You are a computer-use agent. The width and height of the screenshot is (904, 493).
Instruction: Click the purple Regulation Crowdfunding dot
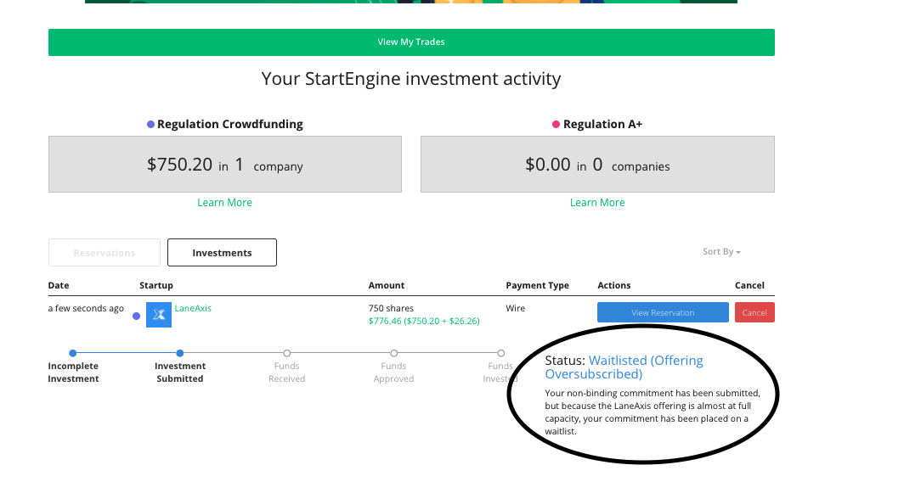coord(150,125)
